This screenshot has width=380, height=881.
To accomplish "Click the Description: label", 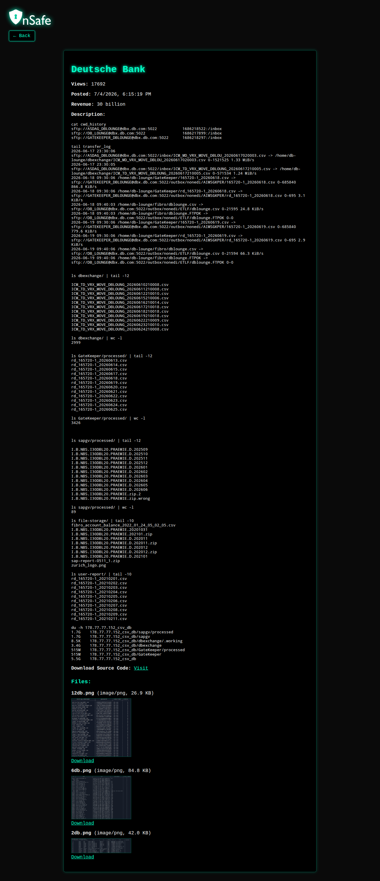I will pos(88,114).
